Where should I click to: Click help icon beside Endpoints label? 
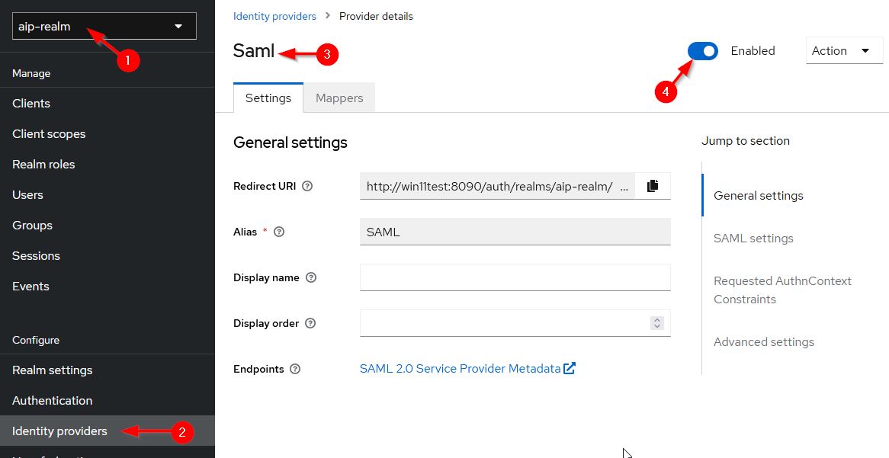pos(295,369)
